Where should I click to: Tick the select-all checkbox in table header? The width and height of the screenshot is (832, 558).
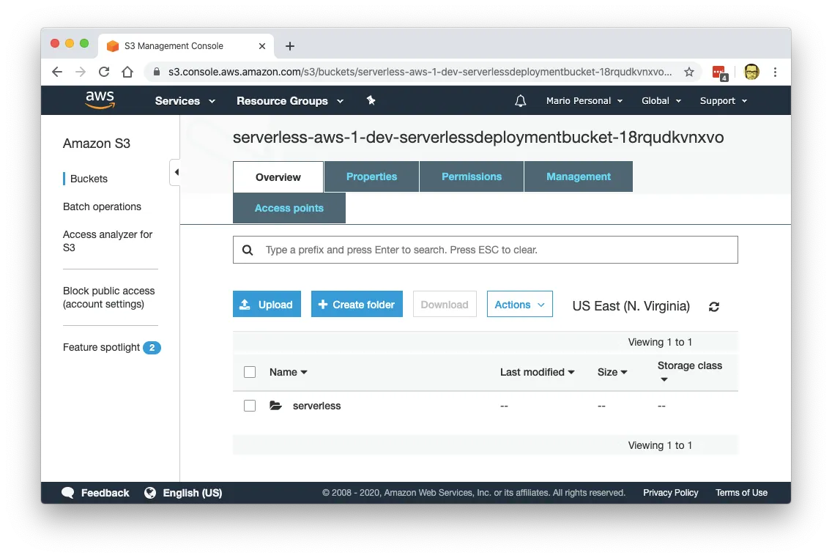point(250,372)
